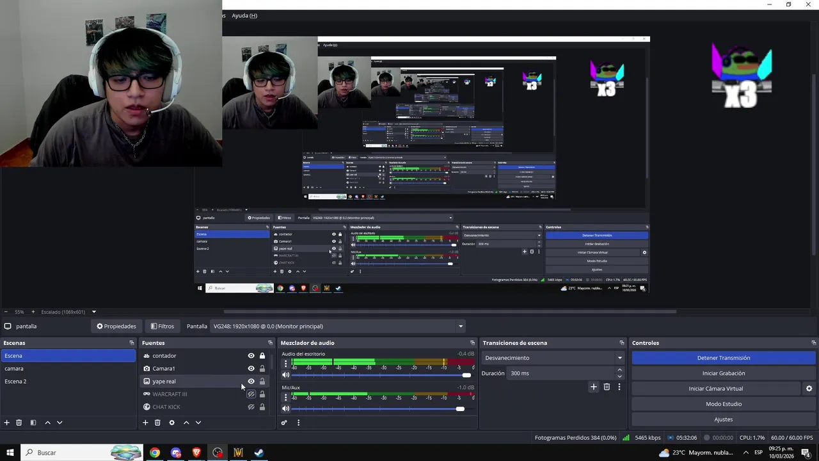The width and height of the screenshot is (819, 461).
Task: Undock the Transiciones de escena panel
Action: [x=621, y=343]
